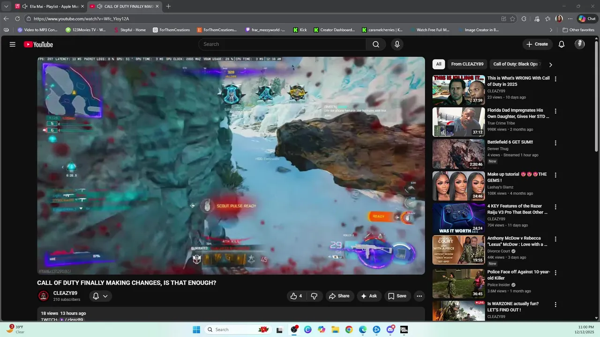Screen dimensions: 600x337
Task: Open browser extensions puzzle icon
Action: (x=524, y=19)
